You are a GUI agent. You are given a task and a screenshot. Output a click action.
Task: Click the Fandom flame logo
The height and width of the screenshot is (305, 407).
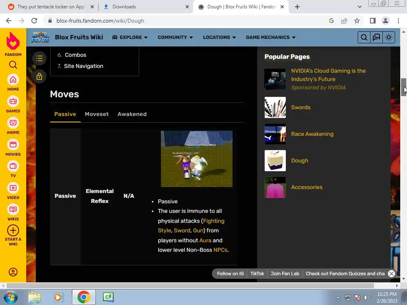(13, 41)
